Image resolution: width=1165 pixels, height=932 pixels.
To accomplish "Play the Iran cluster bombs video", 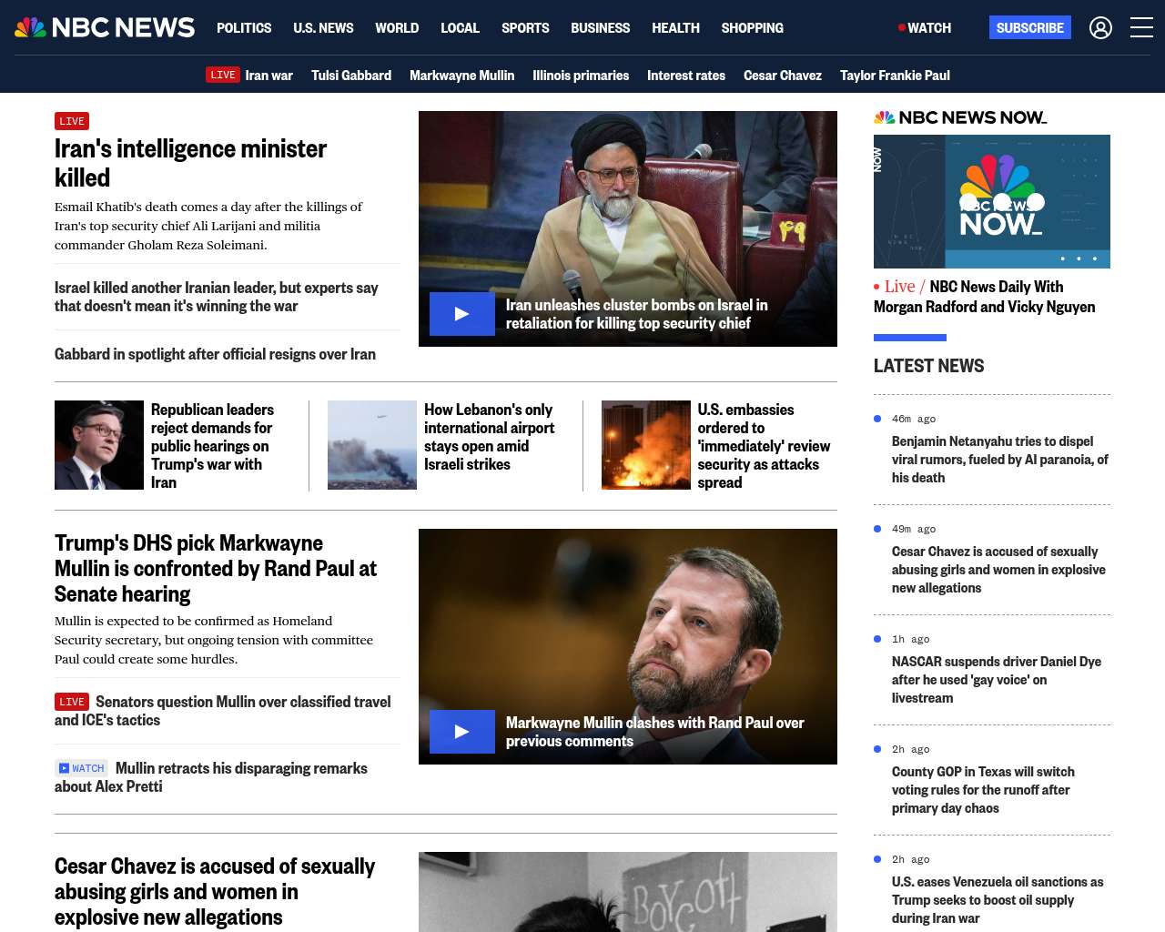I will 462,314.
